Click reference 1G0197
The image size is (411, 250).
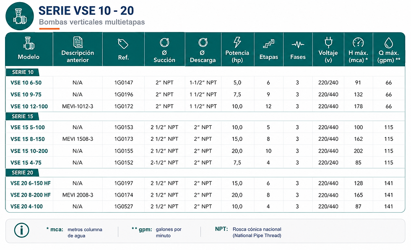tap(124, 183)
